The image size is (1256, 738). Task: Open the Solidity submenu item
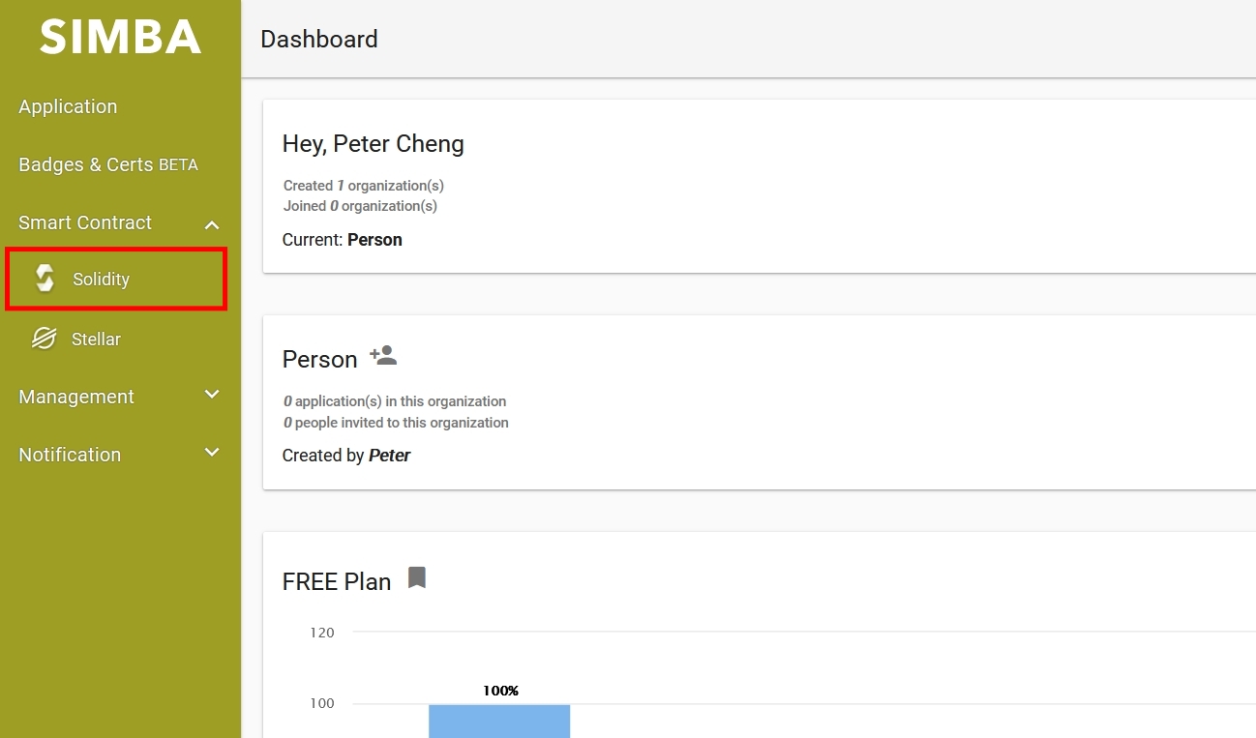click(x=116, y=280)
